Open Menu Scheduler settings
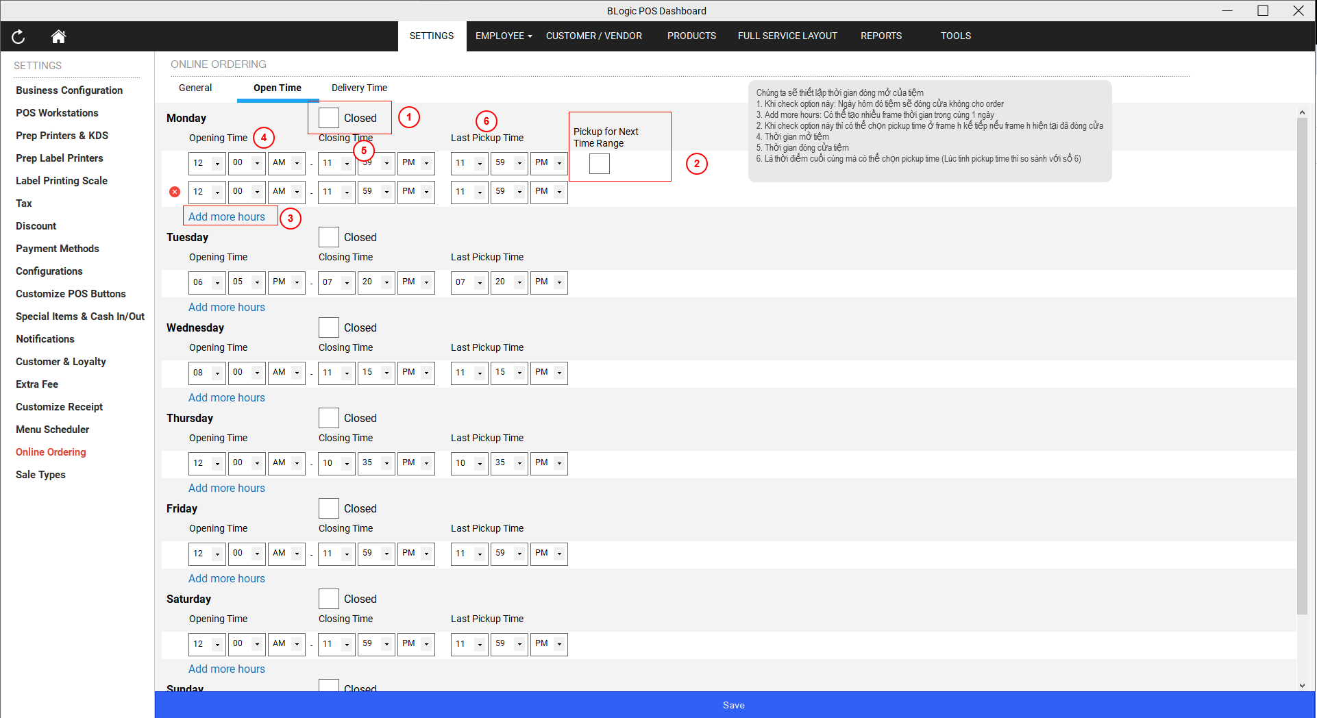Viewport: 1317px width, 718px height. (x=53, y=430)
